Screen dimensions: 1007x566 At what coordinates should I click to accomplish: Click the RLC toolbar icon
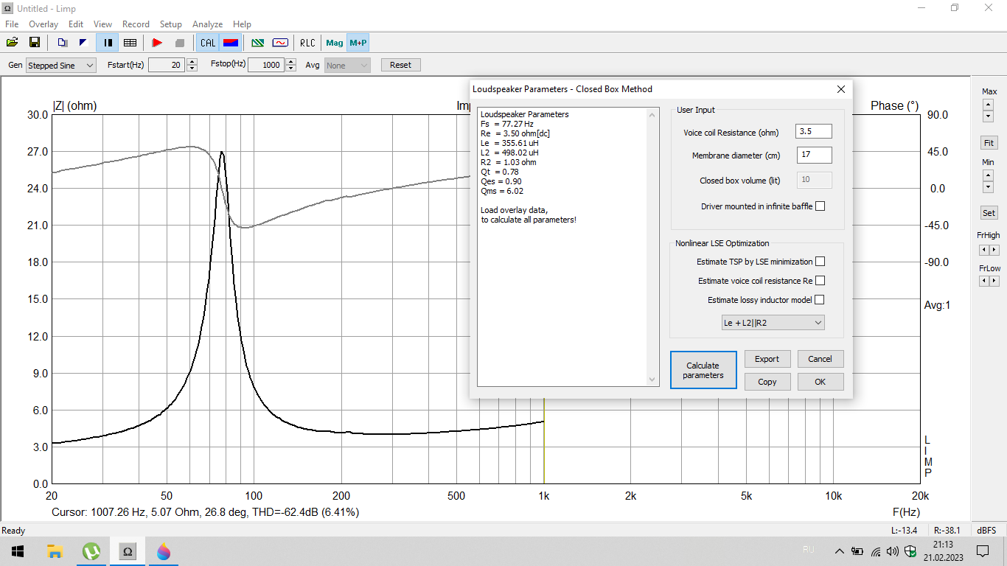coord(307,43)
